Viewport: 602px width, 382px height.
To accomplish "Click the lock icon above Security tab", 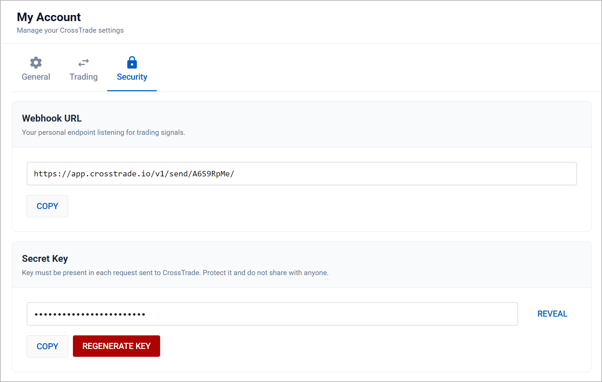I will 132,62.
